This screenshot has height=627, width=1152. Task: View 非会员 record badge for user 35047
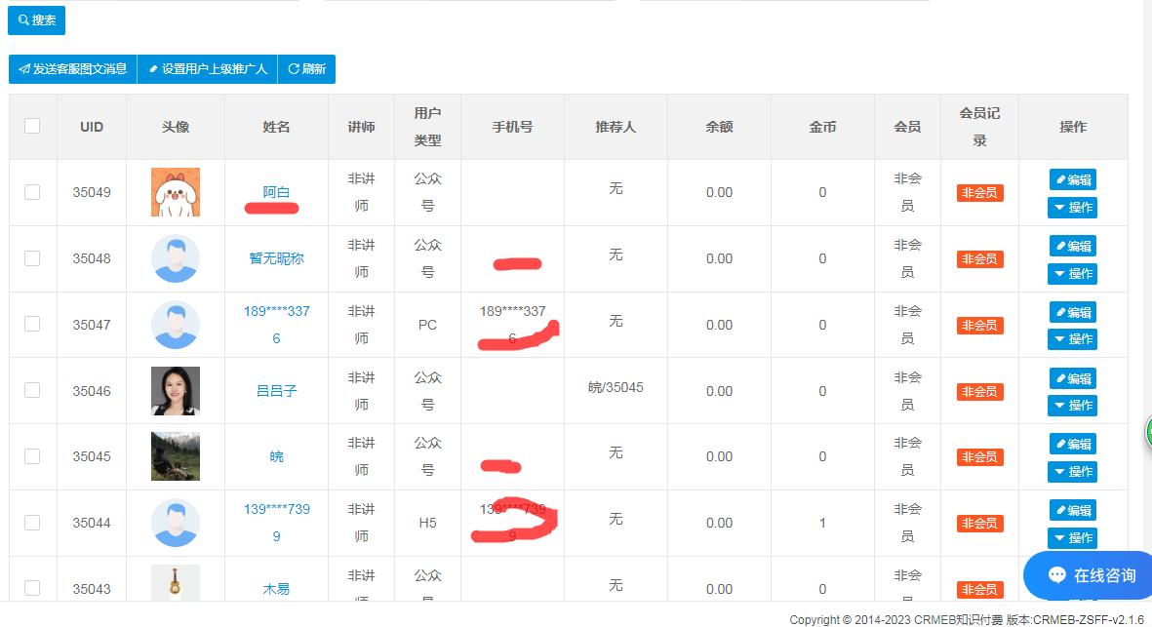979,326
